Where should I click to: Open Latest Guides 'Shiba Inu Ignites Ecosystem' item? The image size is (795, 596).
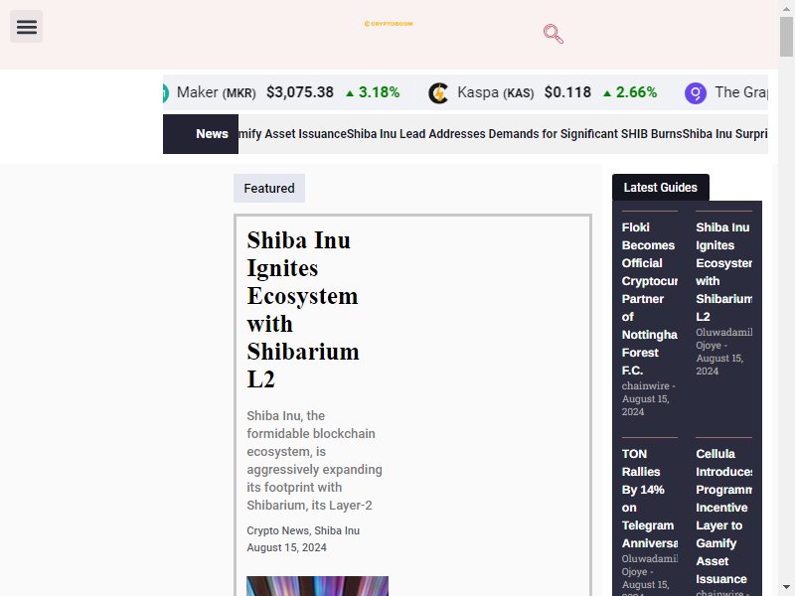coord(724,272)
